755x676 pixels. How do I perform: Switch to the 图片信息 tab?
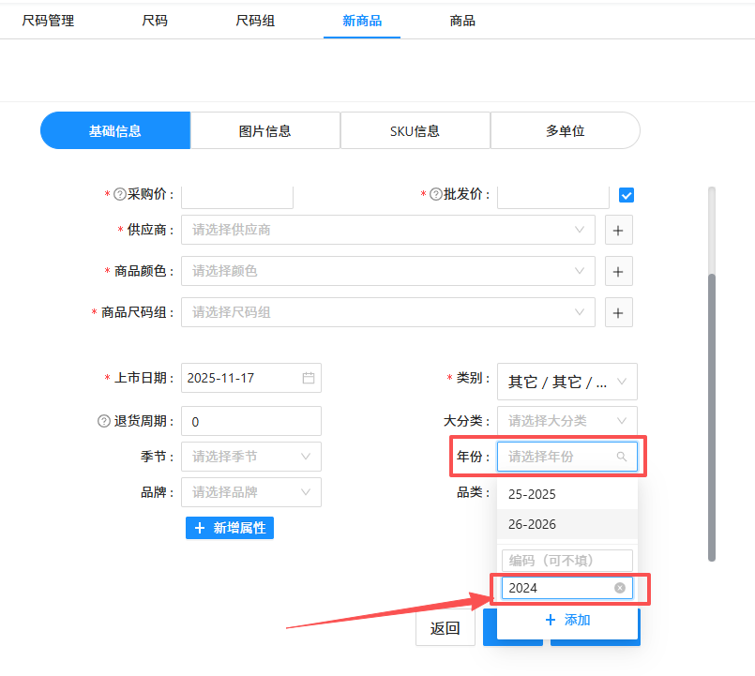[x=264, y=129]
